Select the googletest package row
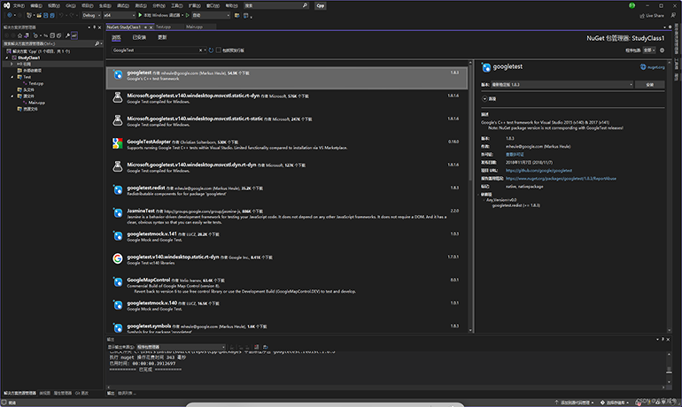The image size is (682, 407). click(287, 78)
